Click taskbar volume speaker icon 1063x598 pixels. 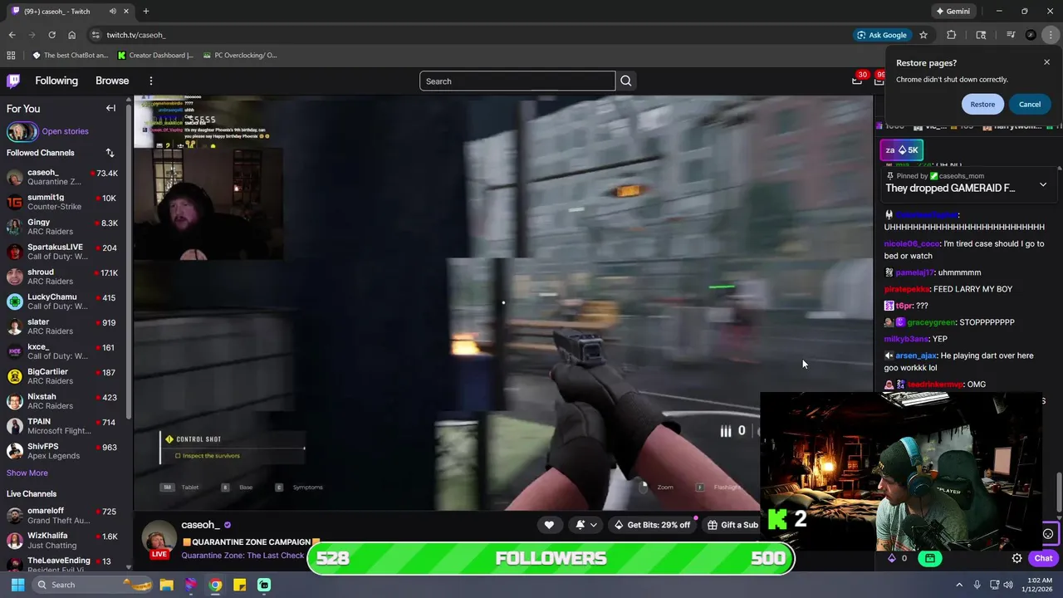[1008, 585]
